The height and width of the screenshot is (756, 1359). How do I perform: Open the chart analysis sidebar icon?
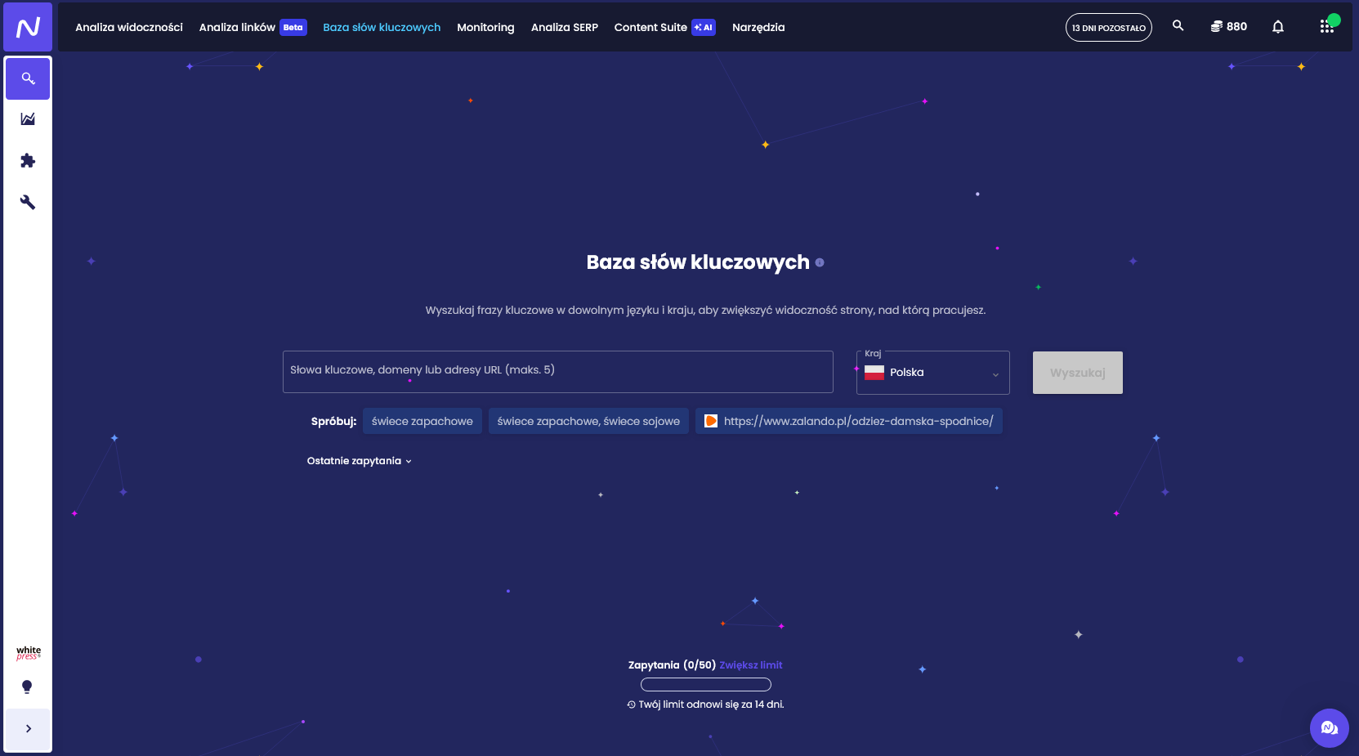(28, 119)
